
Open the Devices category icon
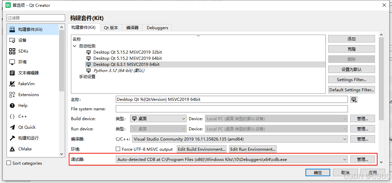point(12,40)
